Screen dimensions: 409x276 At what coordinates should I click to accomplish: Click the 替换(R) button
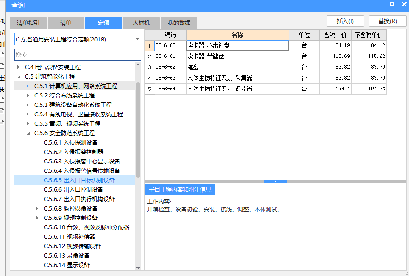(x=388, y=21)
